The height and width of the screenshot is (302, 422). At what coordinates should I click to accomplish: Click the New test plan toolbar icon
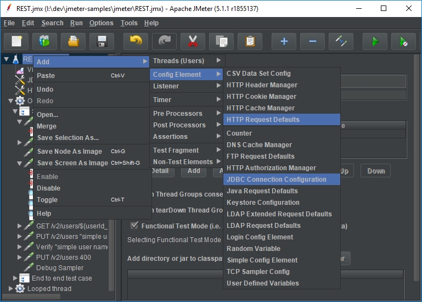(16, 41)
